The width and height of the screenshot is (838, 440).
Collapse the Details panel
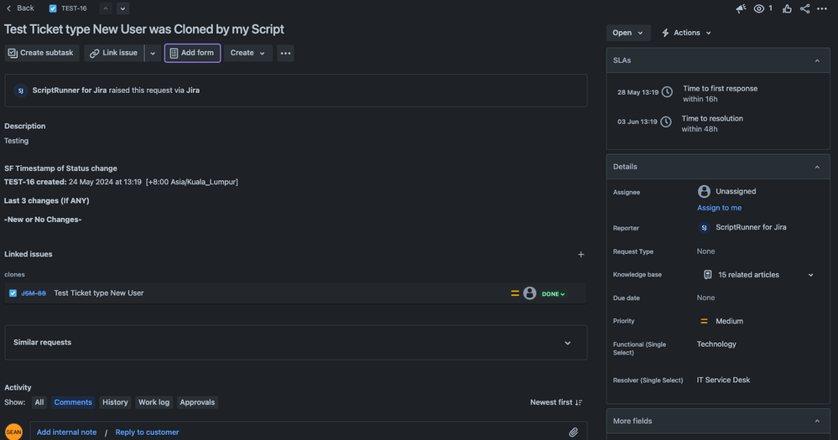coord(817,167)
